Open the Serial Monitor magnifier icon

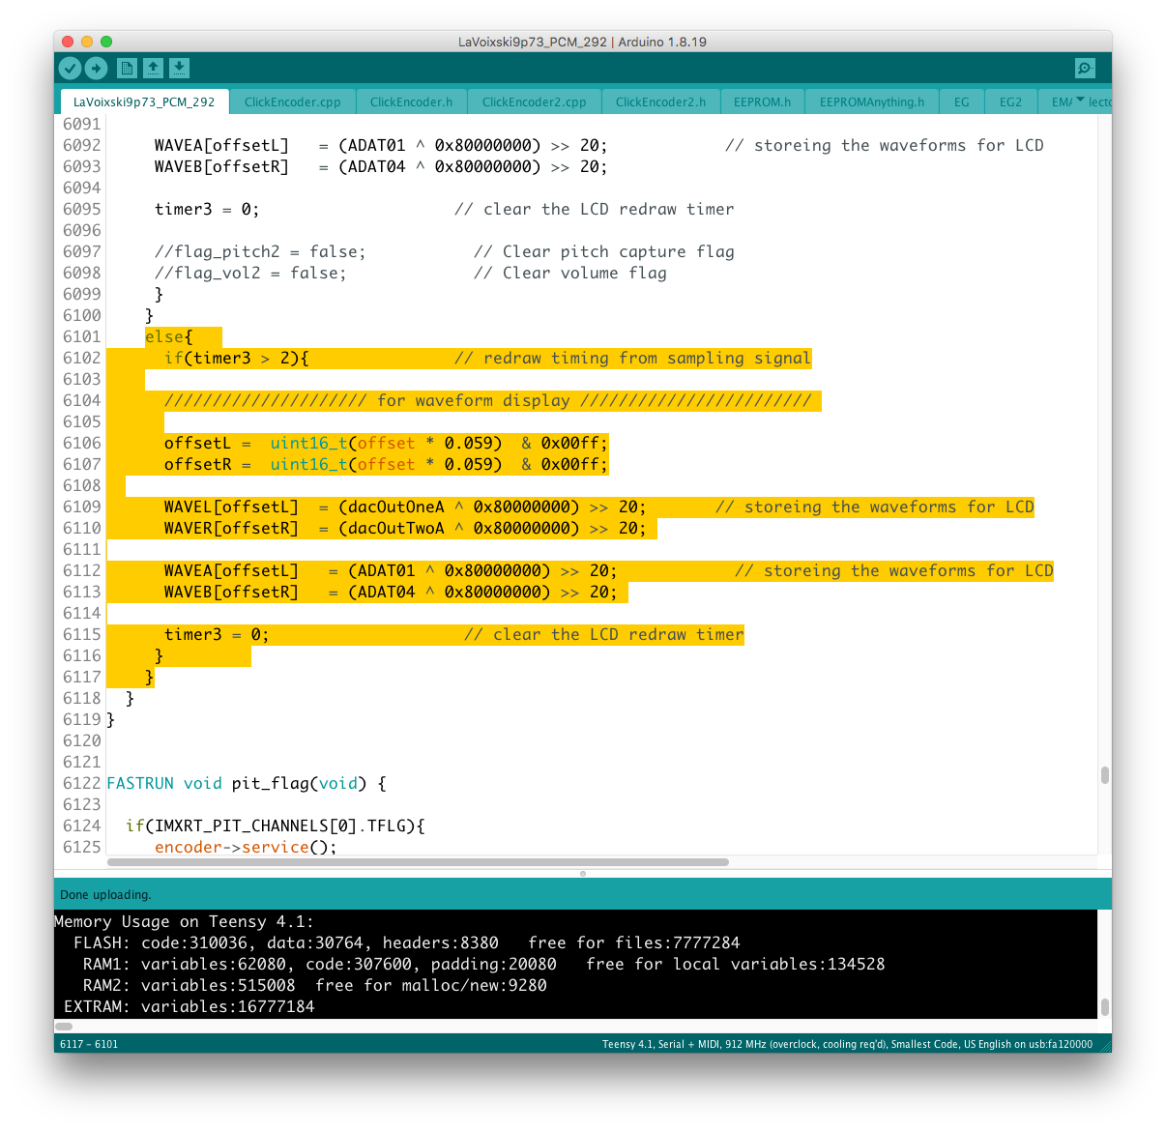click(x=1085, y=68)
